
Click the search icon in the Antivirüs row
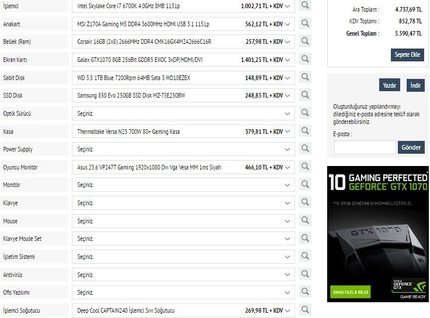(x=305, y=274)
